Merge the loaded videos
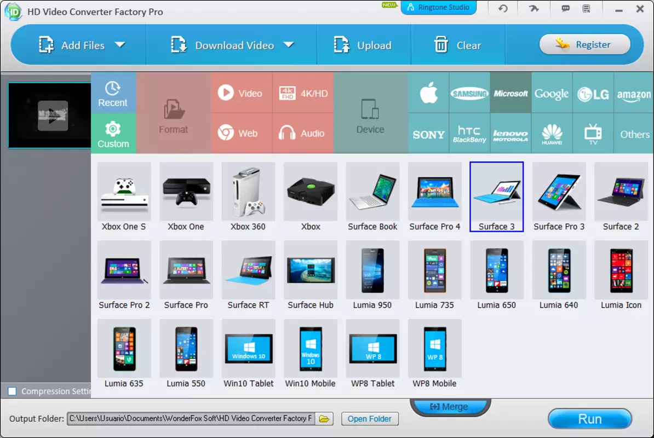 click(450, 406)
